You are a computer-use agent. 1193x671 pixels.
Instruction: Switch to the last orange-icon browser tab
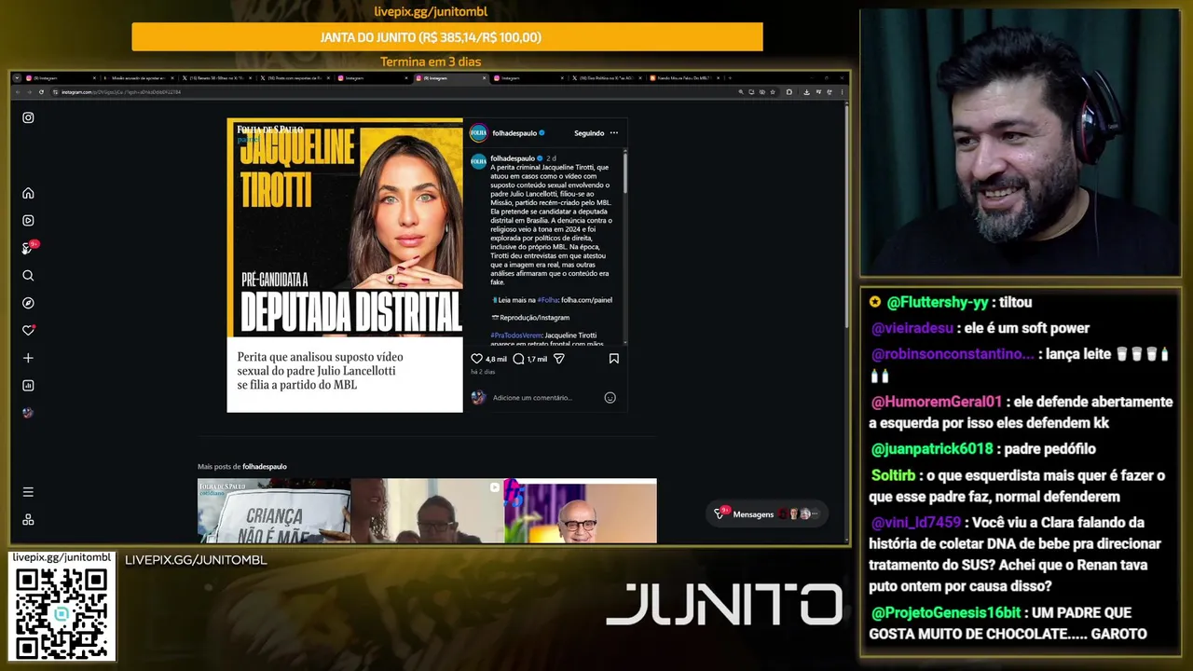pyautogui.click(x=685, y=78)
